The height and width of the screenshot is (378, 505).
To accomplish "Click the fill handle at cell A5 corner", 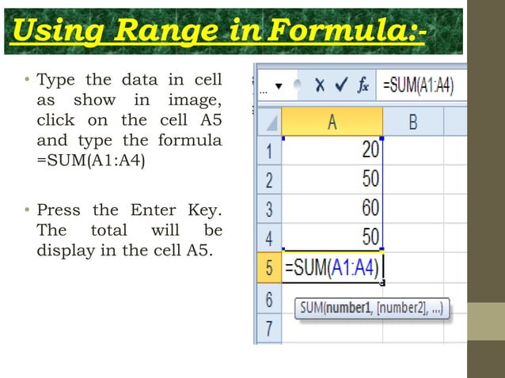I will pyautogui.click(x=382, y=283).
